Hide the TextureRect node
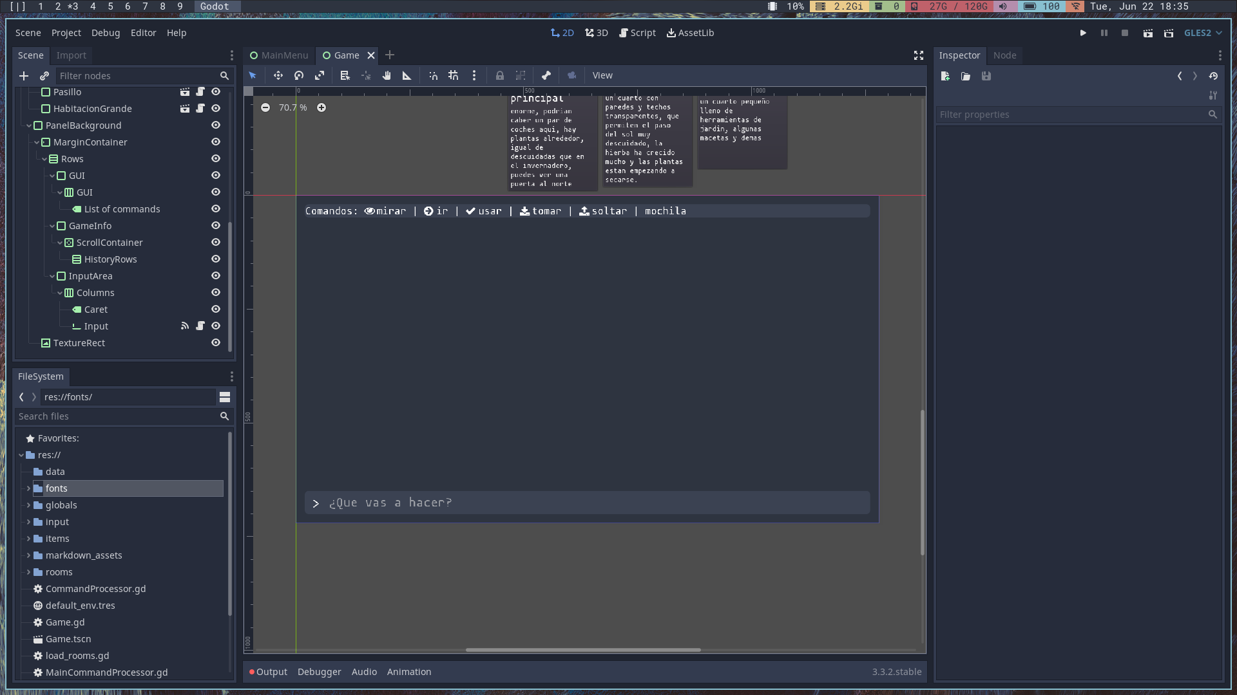The height and width of the screenshot is (695, 1237). pos(216,343)
